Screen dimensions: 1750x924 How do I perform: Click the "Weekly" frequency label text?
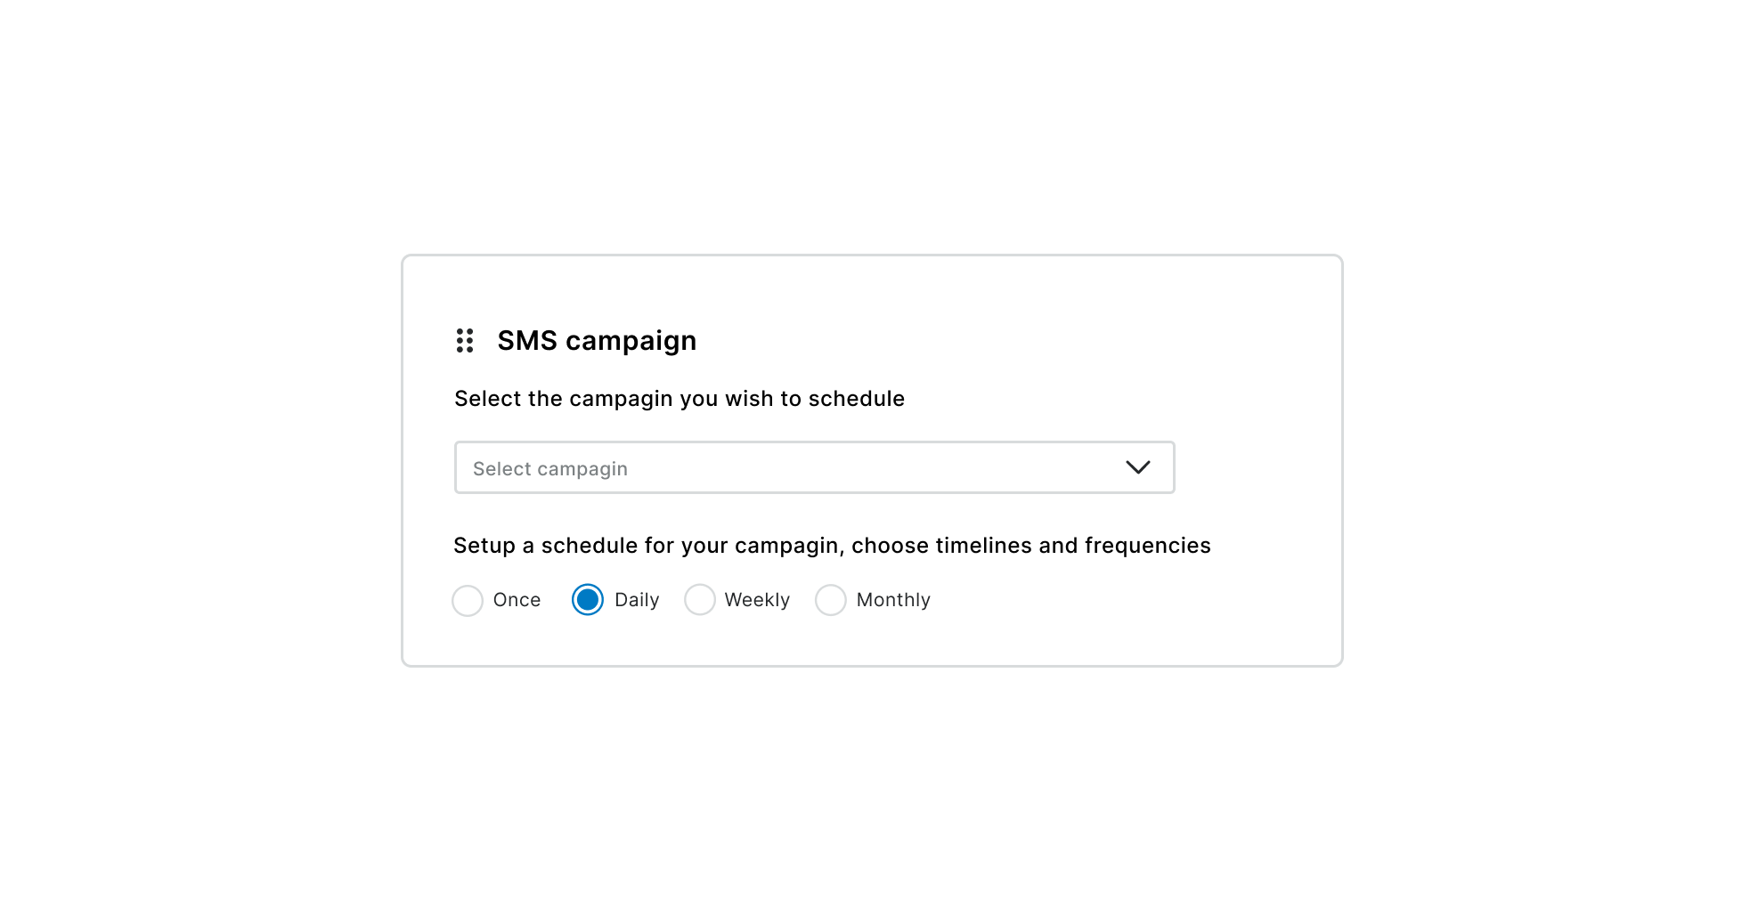[757, 600]
